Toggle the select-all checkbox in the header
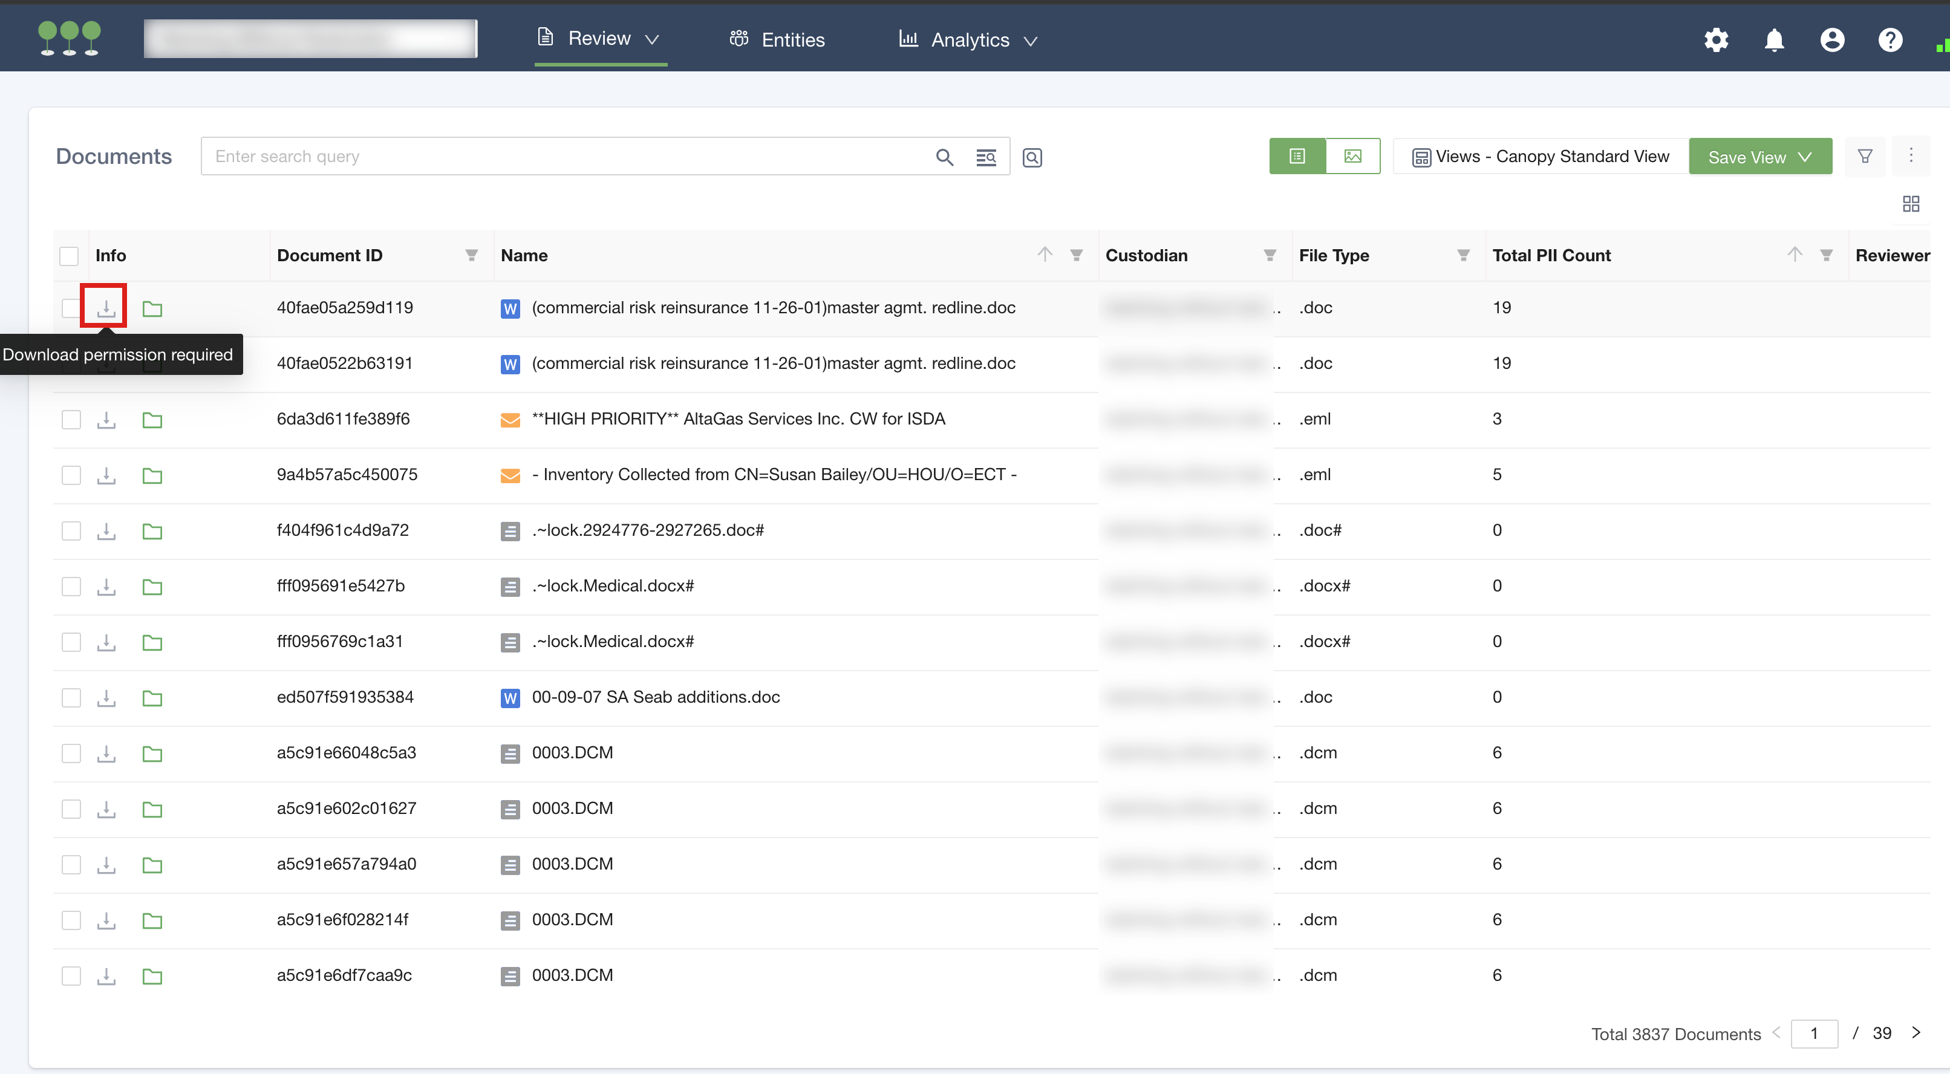The height and width of the screenshot is (1074, 1950). (69, 256)
